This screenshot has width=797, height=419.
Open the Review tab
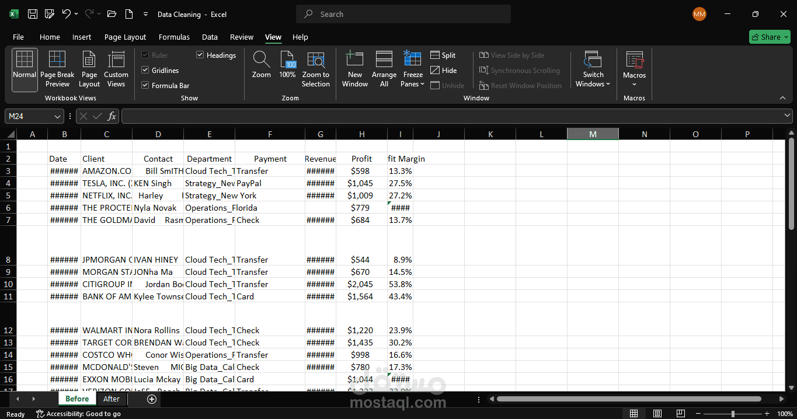242,37
